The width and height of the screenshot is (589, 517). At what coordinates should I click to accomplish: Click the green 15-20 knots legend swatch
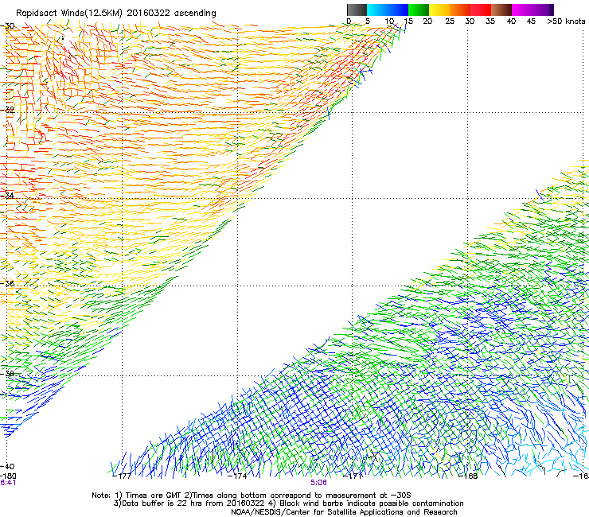click(419, 10)
